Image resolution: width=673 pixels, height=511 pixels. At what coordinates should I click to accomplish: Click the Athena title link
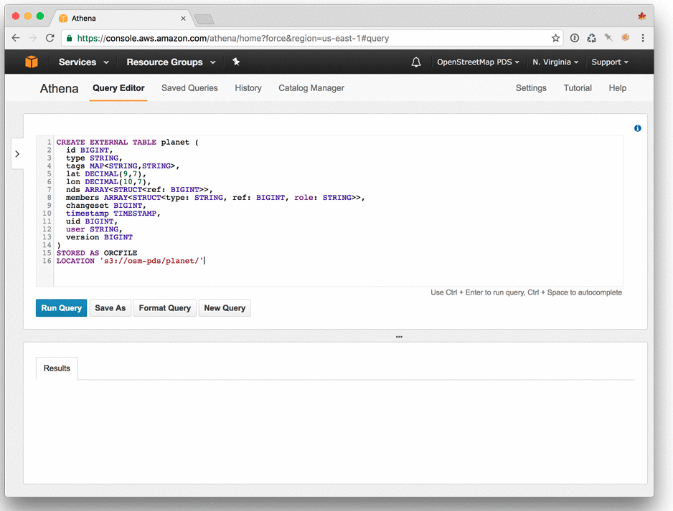click(x=60, y=88)
